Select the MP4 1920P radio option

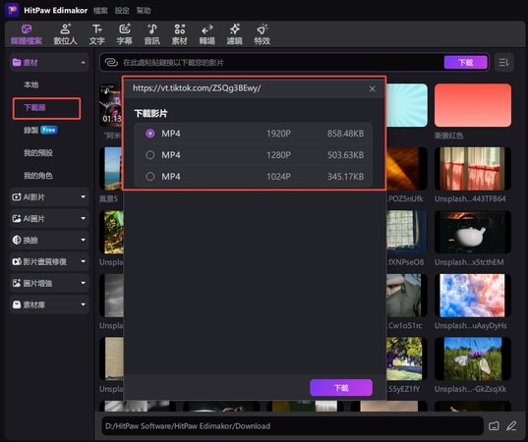point(150,134)
